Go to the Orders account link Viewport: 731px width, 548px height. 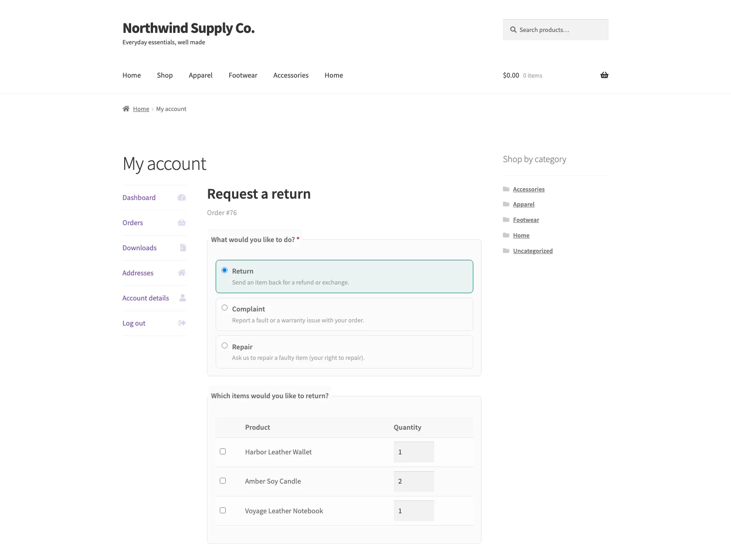click(x=132, y=223)
